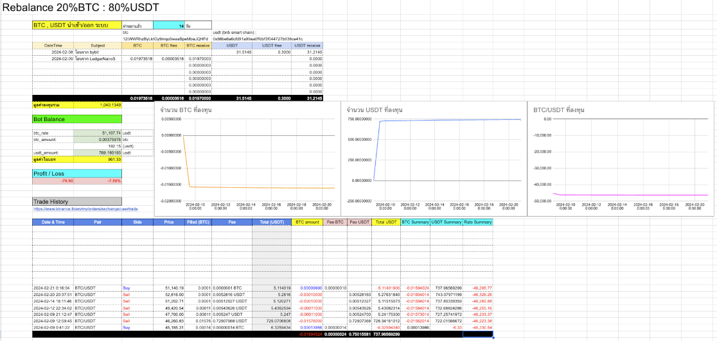Click the 'Rate Summary' header cell

(478, 222)
